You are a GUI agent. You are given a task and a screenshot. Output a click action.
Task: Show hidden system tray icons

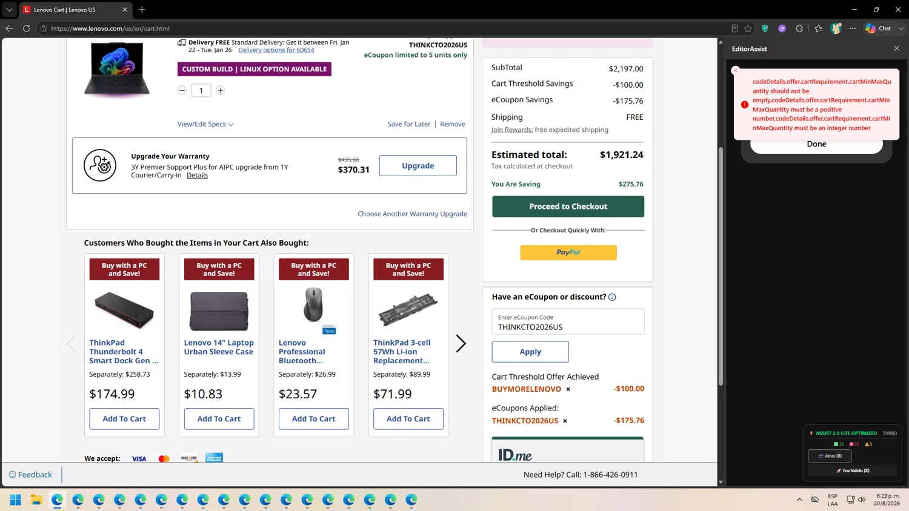[799, 499]
